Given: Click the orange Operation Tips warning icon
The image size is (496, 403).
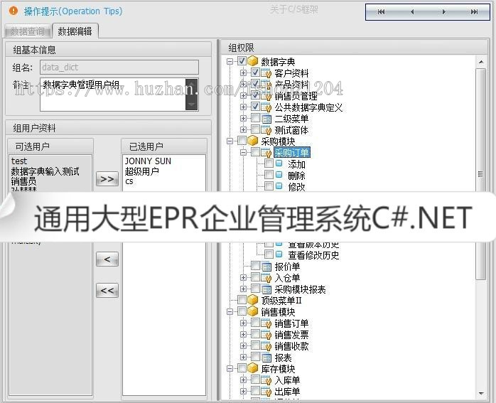Looking at the screenshot, I should [x=14, y=11].
